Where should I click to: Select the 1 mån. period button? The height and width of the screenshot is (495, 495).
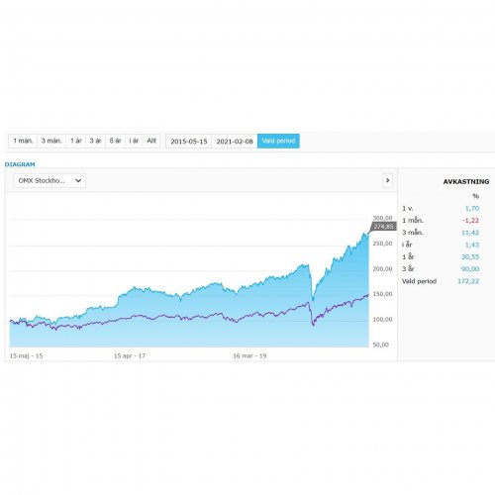[x=23, y=141]
